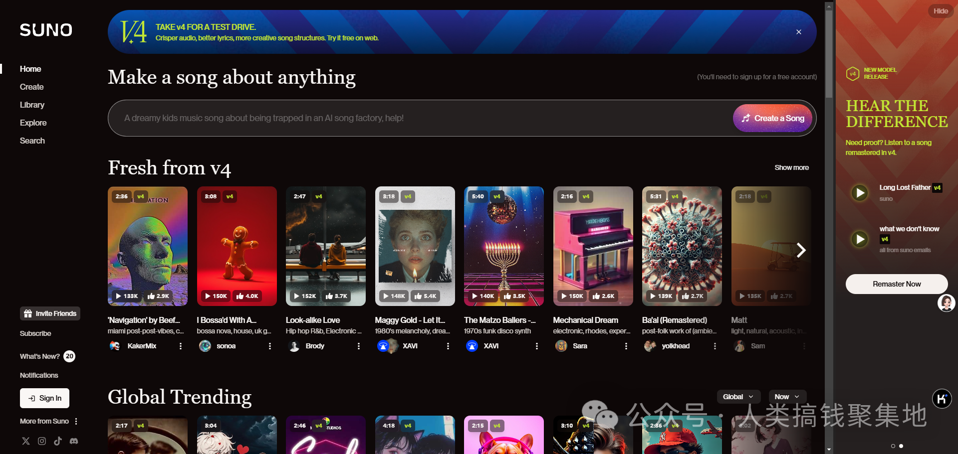Open Suno's Discord icon link
Image resolution: width=958 pixels, height=454 pixels.
click(74, 441)
